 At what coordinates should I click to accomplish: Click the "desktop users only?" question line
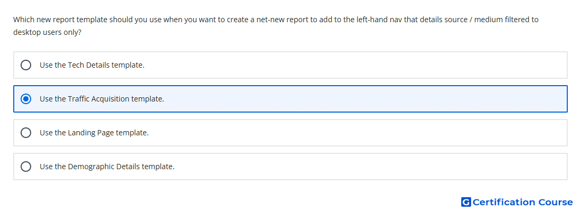click(48, 32)
